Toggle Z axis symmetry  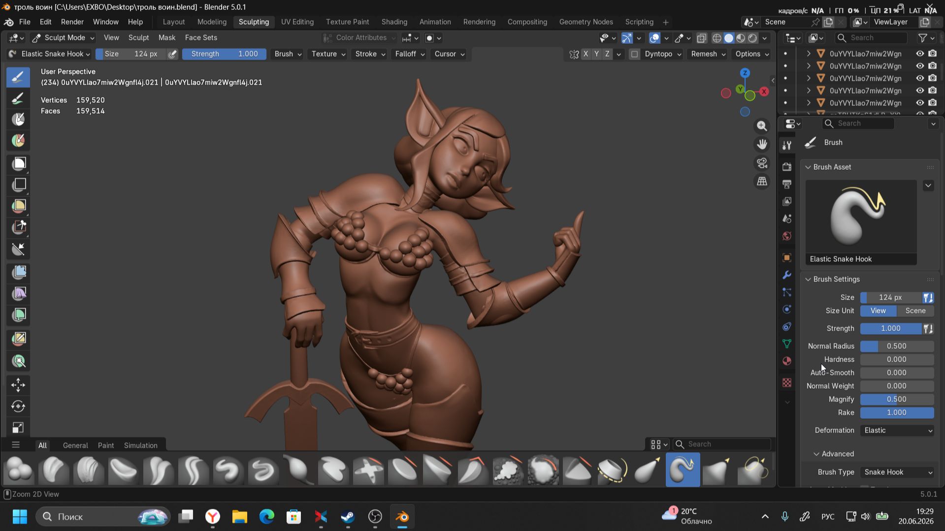pyautogui.click(x=607, y=54)
